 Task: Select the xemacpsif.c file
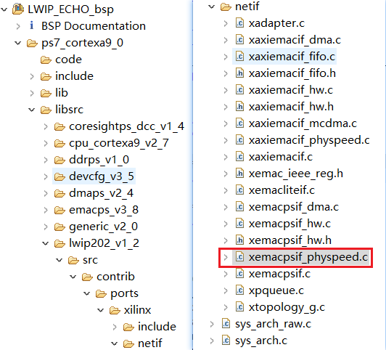click(279, 274)
